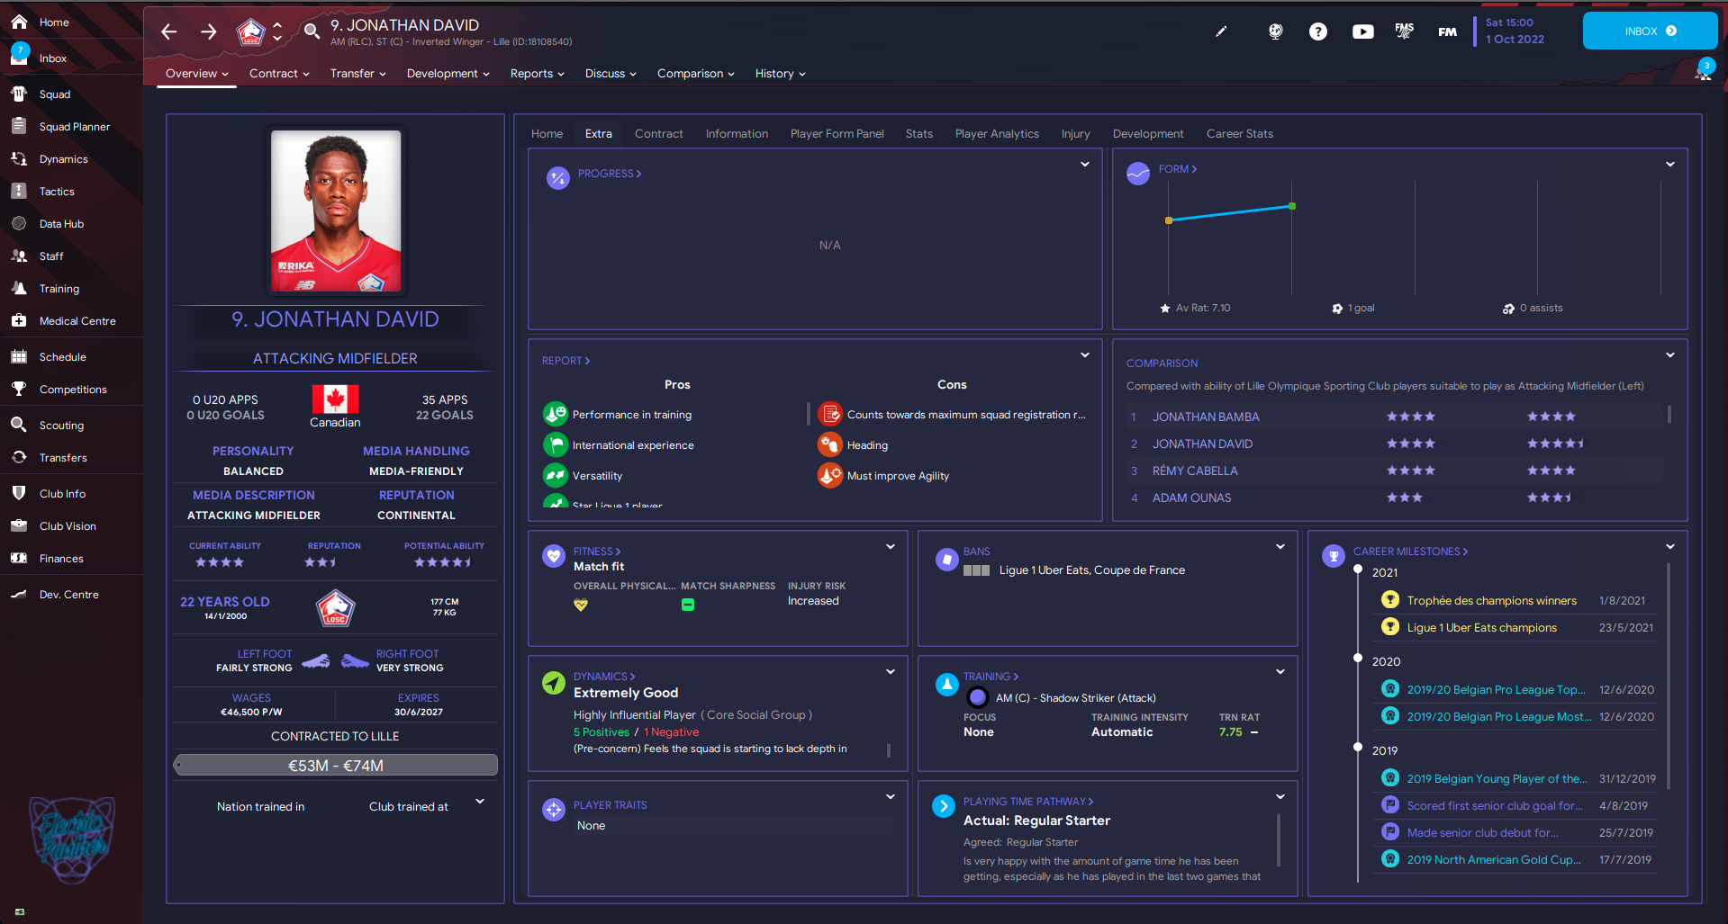The height and width of the screenshot is (924, 1728).
Task: Open the Contract dropdown menu
Action: point(279,74)
